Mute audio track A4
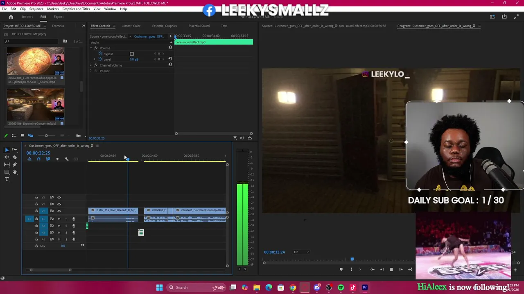Screen dimensions: 524x294 tap(59, 239)
